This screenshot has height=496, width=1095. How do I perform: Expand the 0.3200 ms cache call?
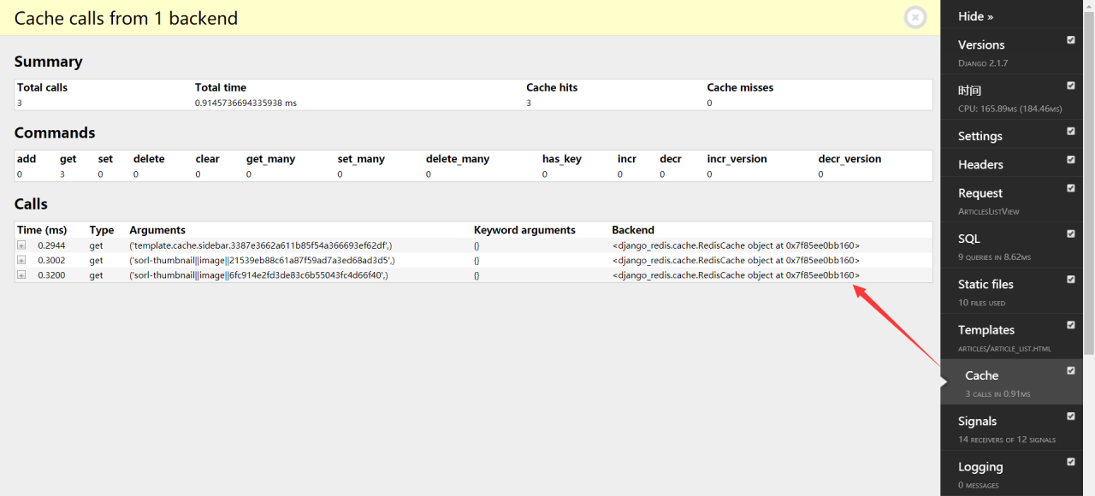(21, 275)
